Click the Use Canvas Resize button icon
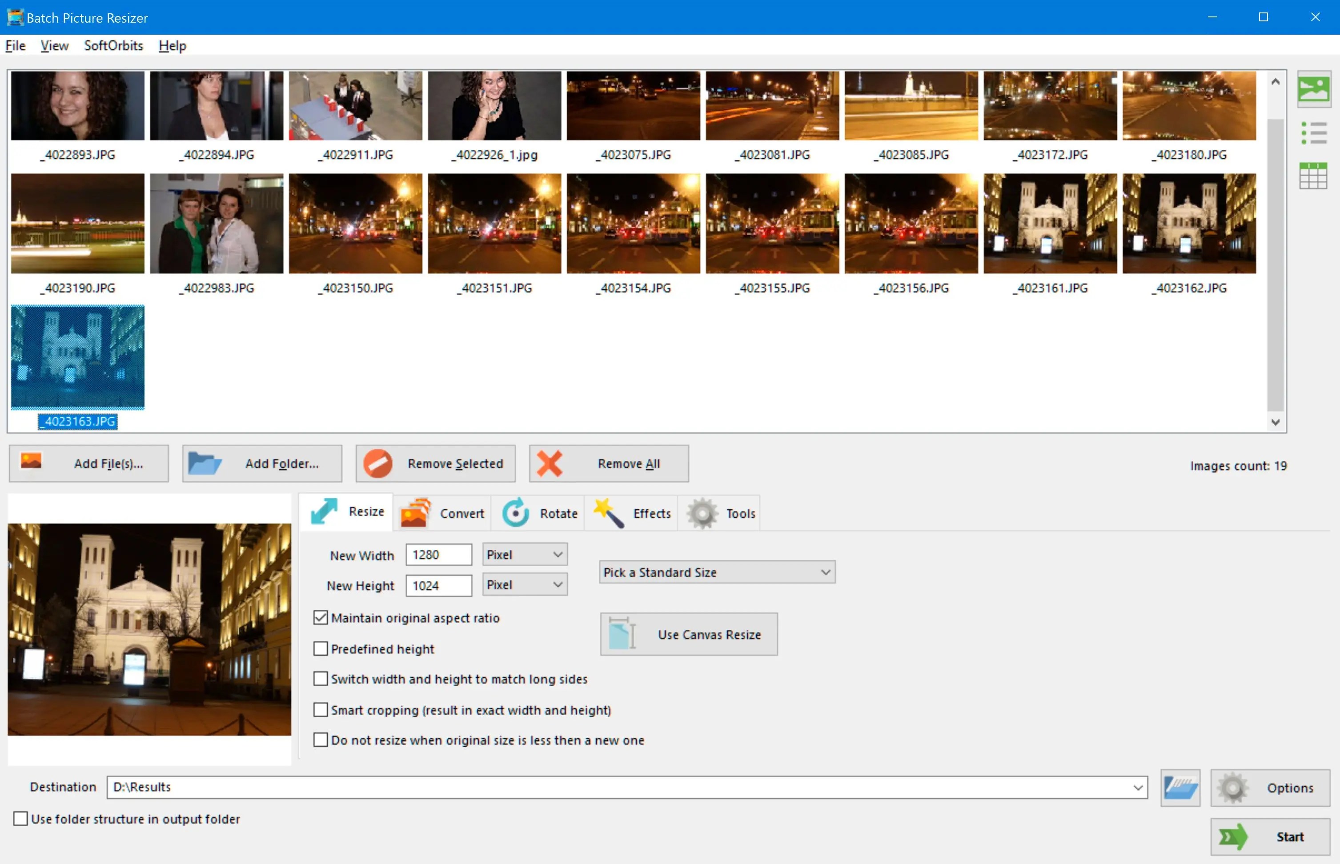Image resolution: width=1340 pixels, height=864 pixels. [x=621, y=635]
